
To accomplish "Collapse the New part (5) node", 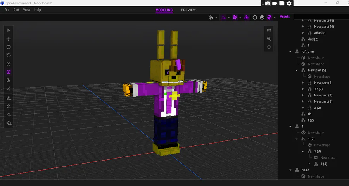I will (297, 70).
